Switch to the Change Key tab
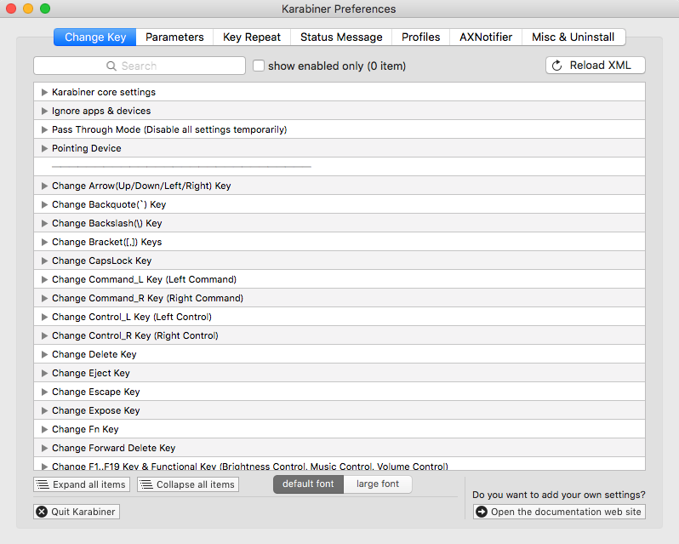 pyautogui.click(x=94, y=37)
